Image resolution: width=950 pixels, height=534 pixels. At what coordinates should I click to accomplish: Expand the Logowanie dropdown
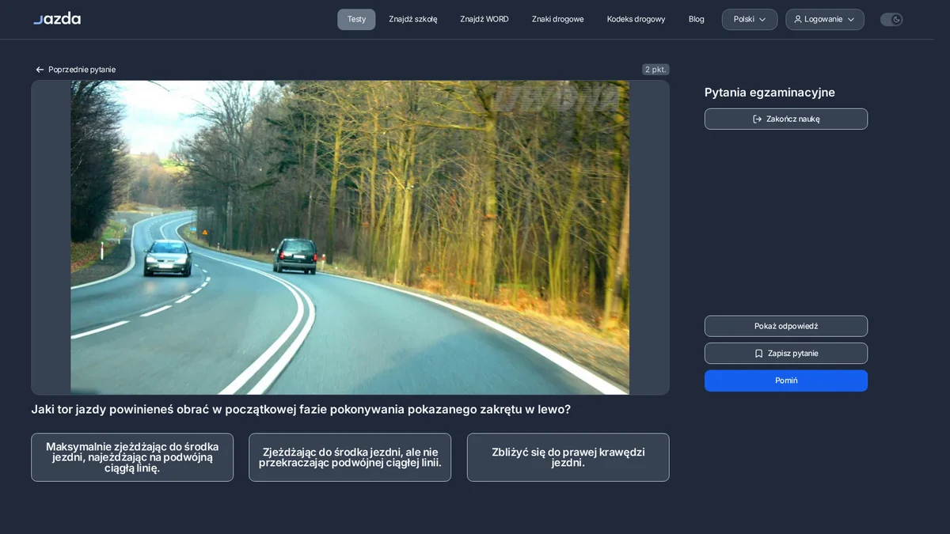(x=825, y=19)
